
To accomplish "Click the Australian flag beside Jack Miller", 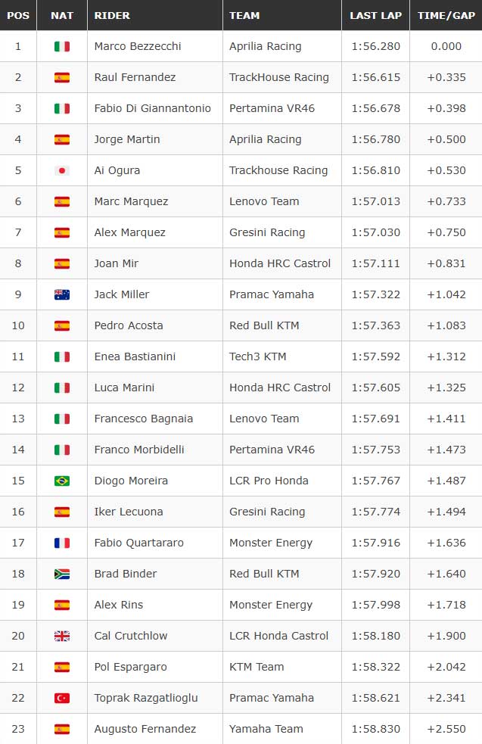I will (62, 294).
